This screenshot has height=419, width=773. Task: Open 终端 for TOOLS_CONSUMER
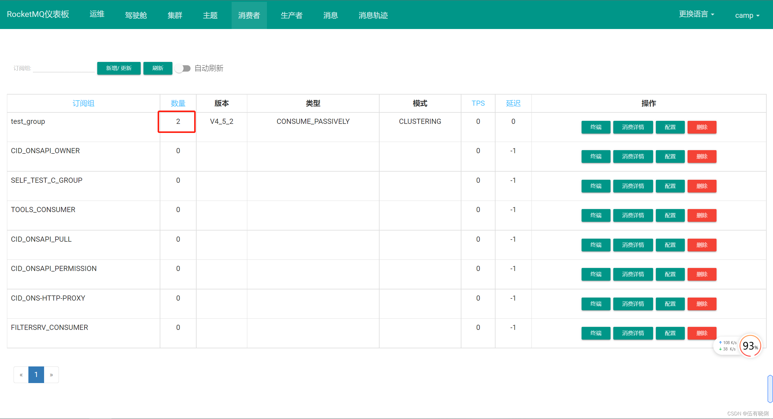[x=596, y=215]
